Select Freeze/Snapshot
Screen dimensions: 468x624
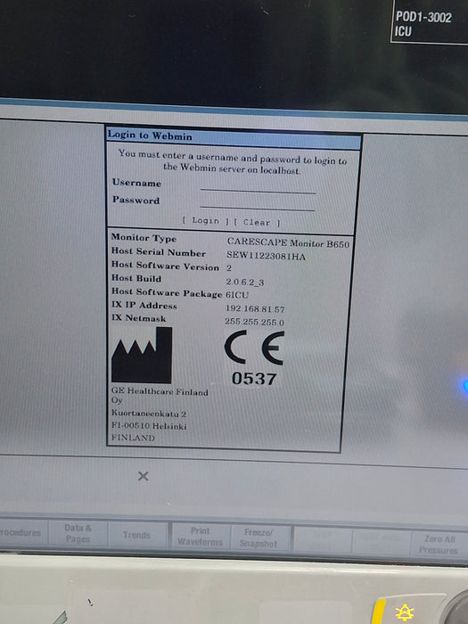[259, 538]
